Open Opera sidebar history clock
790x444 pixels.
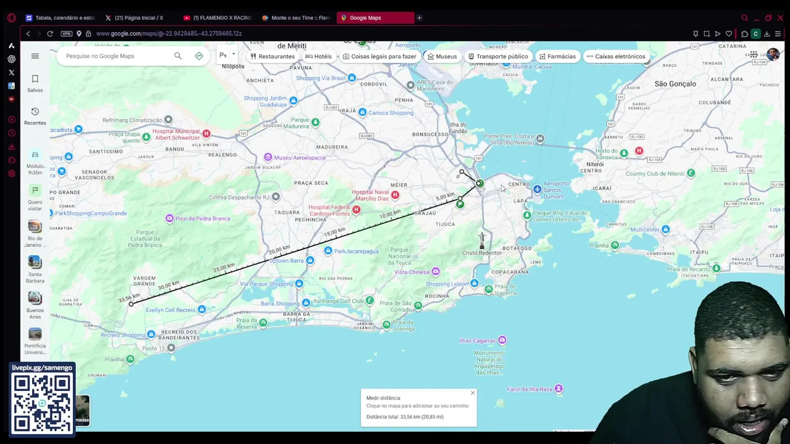[11, 133]
